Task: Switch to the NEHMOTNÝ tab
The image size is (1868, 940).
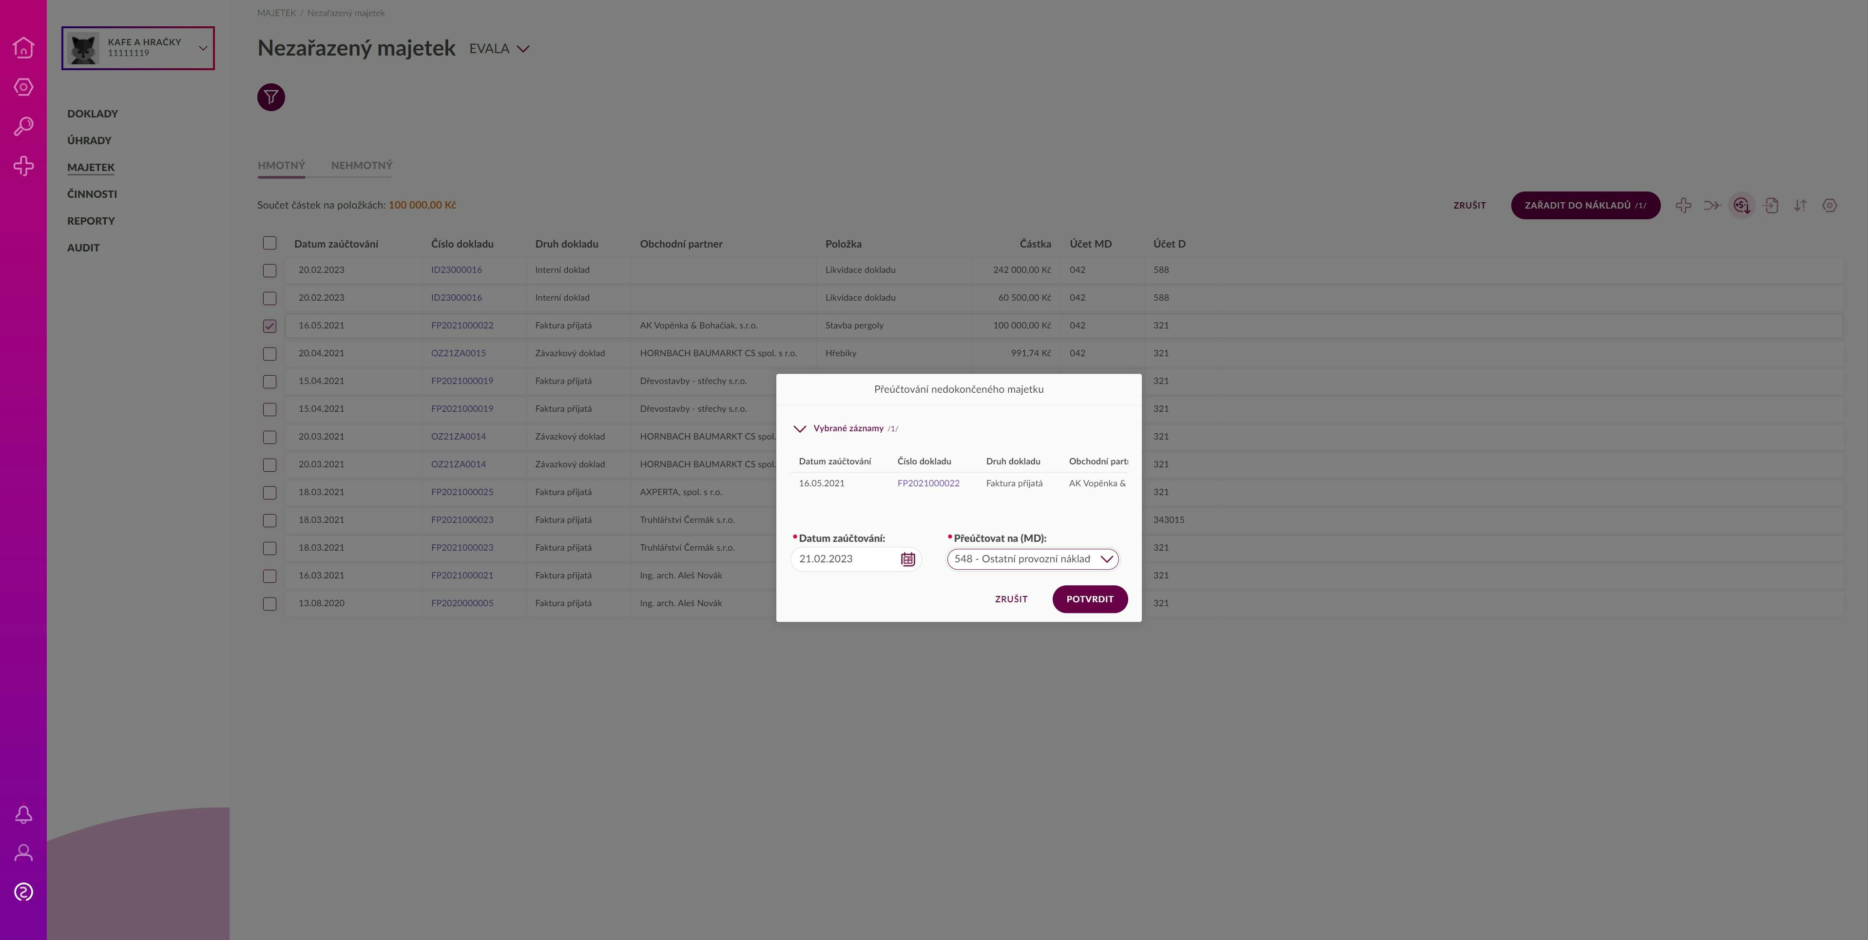Action: (362, 165)
